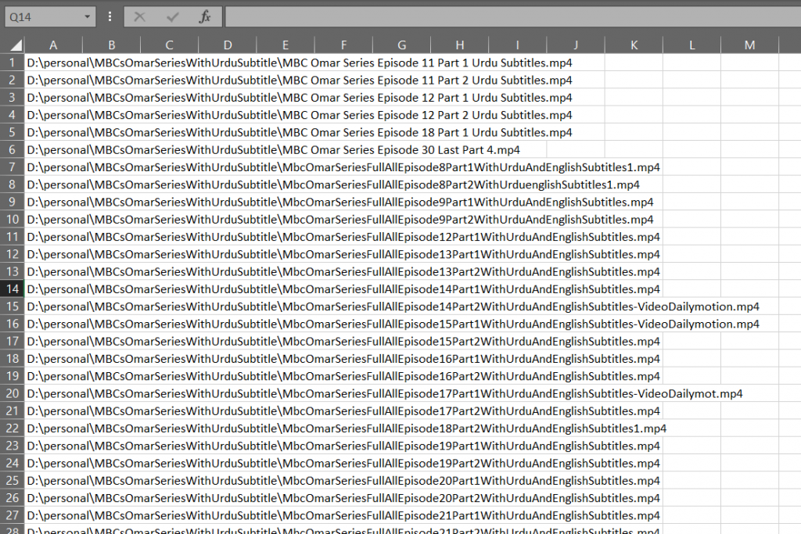Click cell with Episode 18 Part 1 Urdu Subtitles
Screen dimensions: 801x534
[x=300, y=132]
